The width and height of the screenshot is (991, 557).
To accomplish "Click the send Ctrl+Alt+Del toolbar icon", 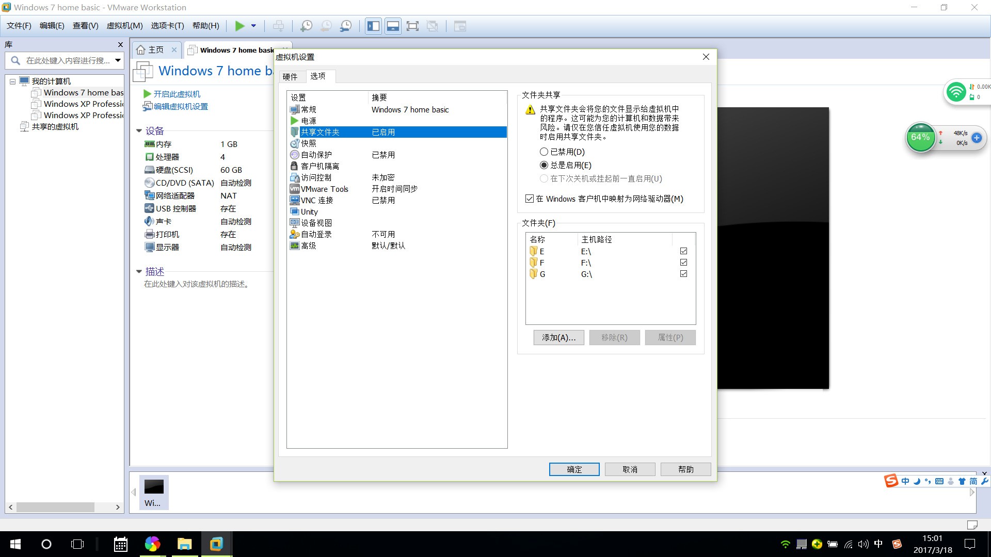I will pyautogui.click(x=278, y=26).
